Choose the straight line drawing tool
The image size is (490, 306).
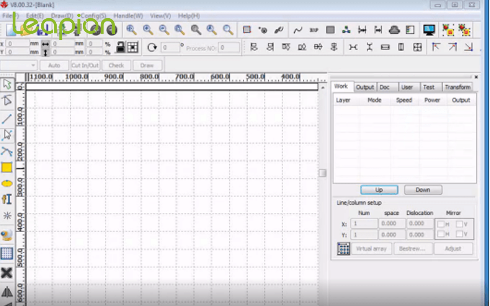click(7, 118)
